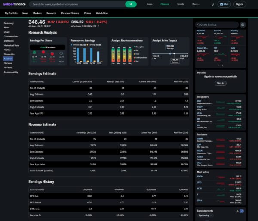Click the Q1 25 earnings missed dot
The image size is (258, 221).
click(x=52, y=53)
